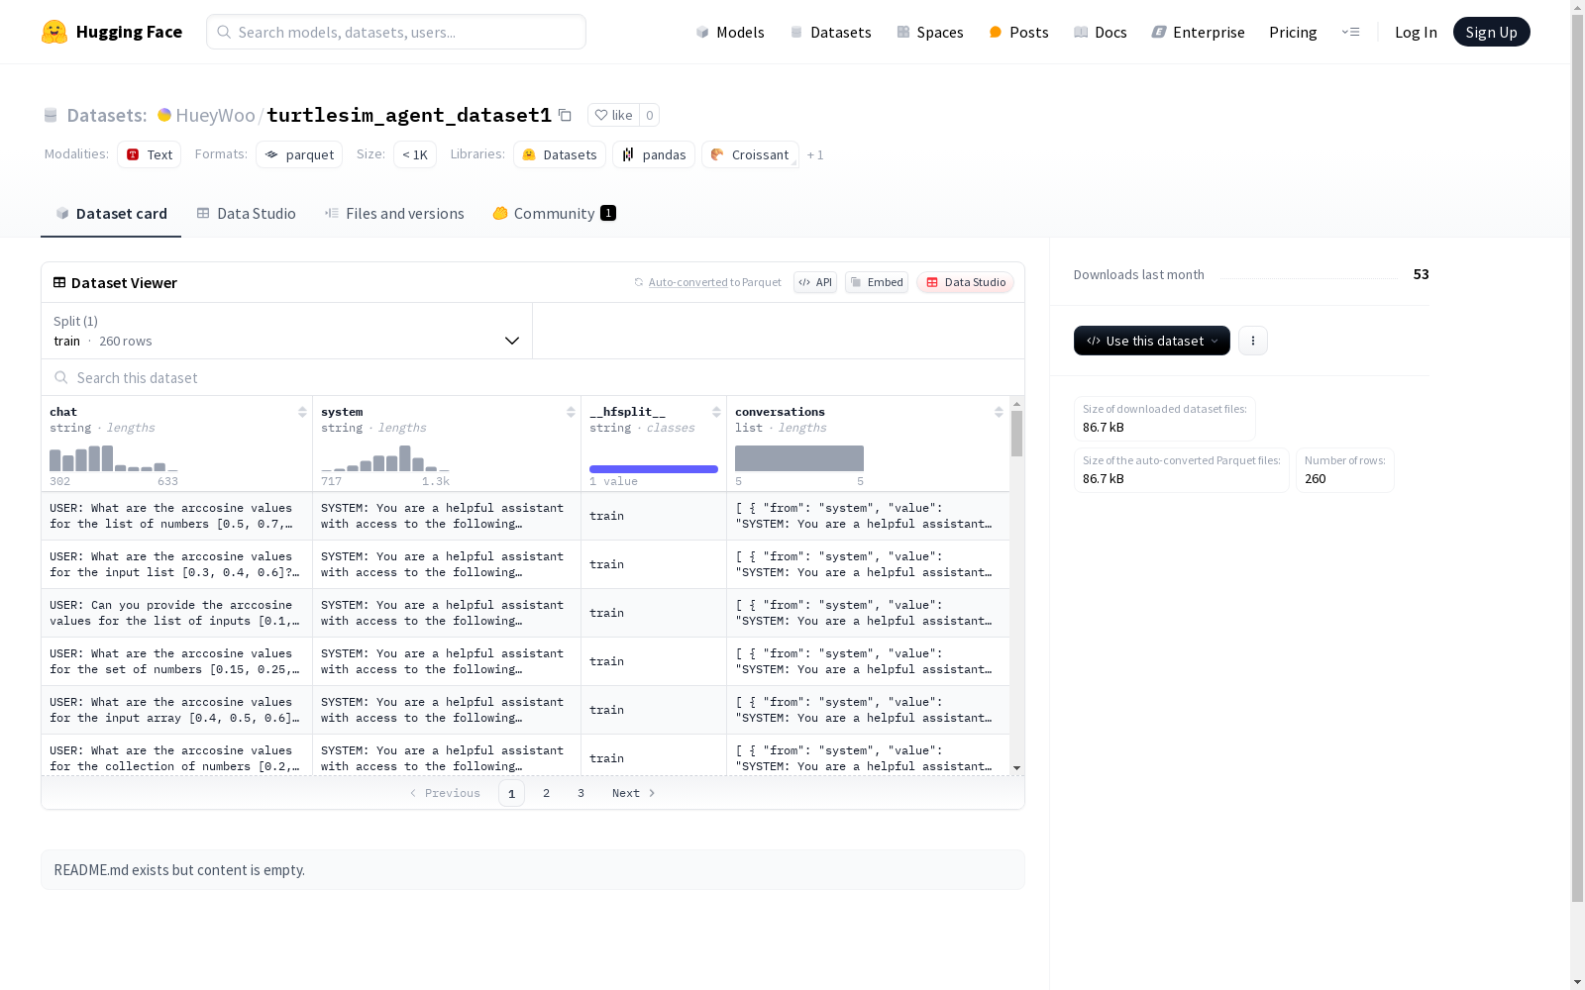Open Data Studio from the viewer header
This screenshot has width=1585, height=990.
(965, 282)
